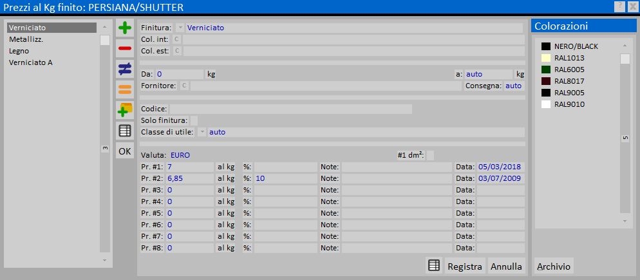Remove entry with the red minus icon

tap(124, 48)
